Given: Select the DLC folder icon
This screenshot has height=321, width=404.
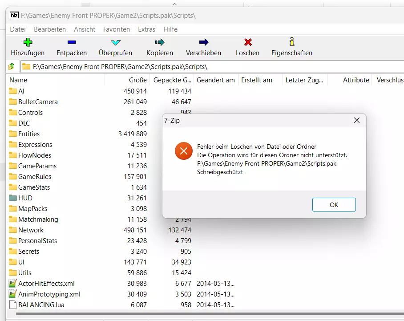Looking at the screenshot, I should [12, 123].
